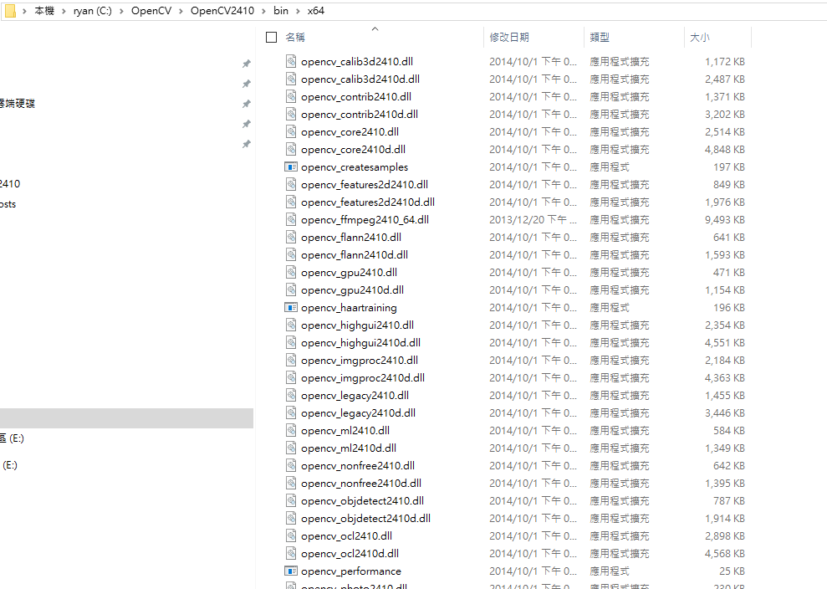827x589 pixels.
Task: Sort files by 修改日期 column header
Action: (x=509, y=37)
